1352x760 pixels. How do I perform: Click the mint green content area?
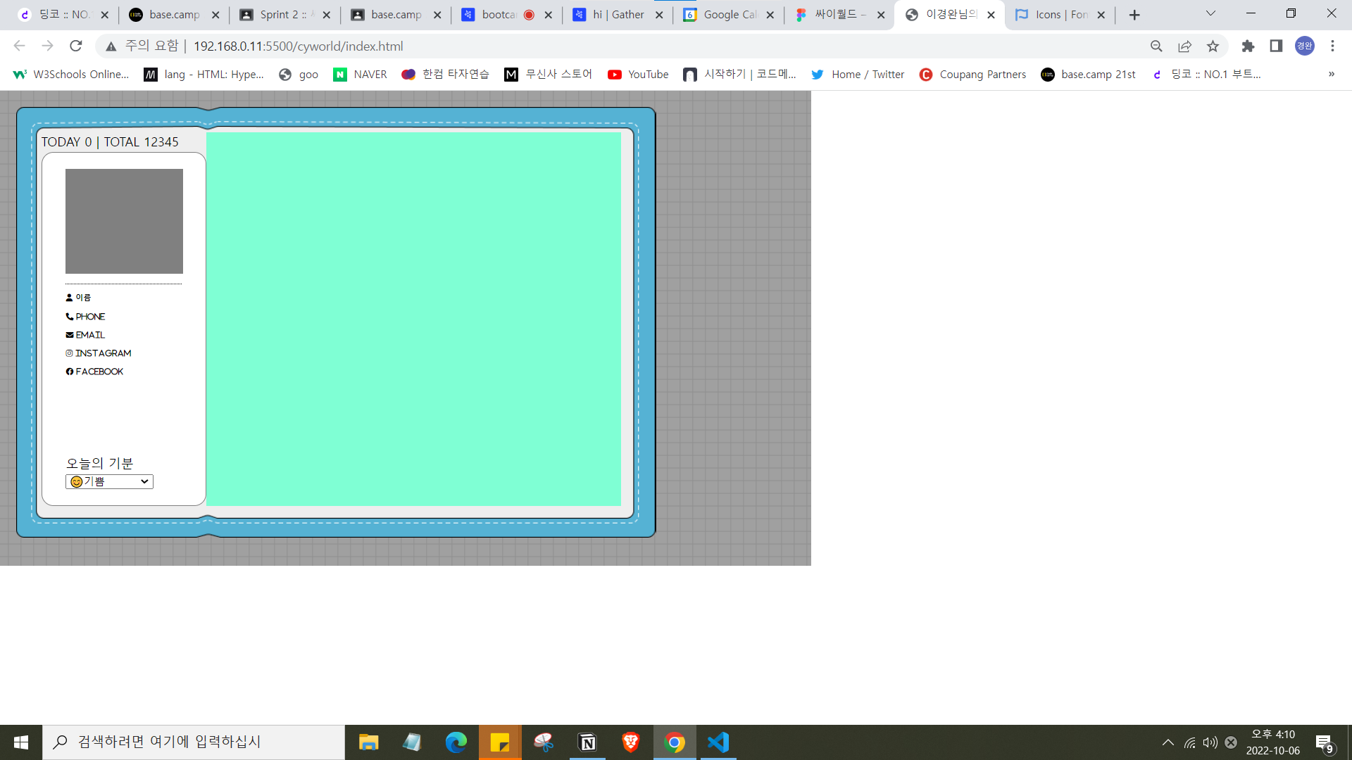point(413,319)
